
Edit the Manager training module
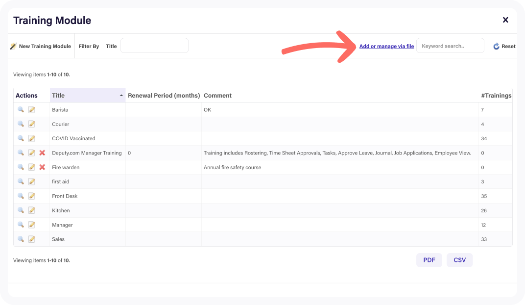[32, 225]
